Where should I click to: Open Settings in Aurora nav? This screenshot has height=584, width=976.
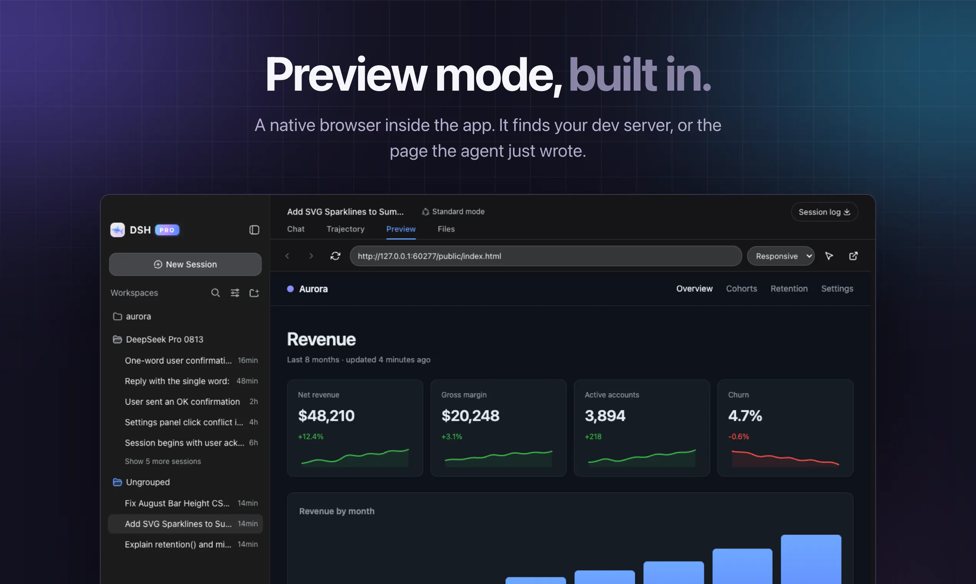[x=837, y=289]
